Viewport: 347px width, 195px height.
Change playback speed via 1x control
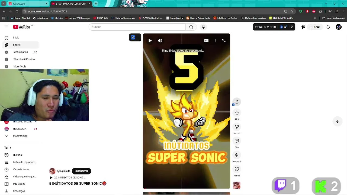click(237, 102)
